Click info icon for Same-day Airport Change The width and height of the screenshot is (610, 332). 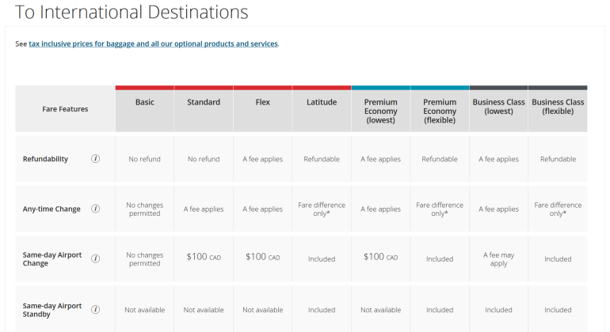96,258
